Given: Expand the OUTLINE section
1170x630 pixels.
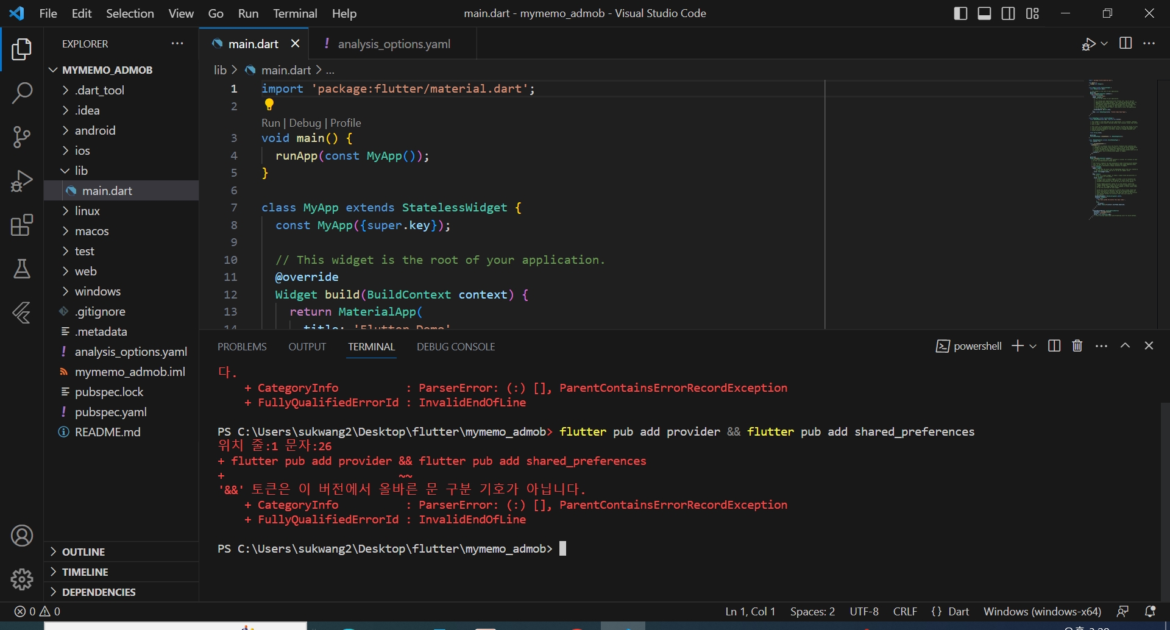Looking at the screenshot, I should pos(122,552).
